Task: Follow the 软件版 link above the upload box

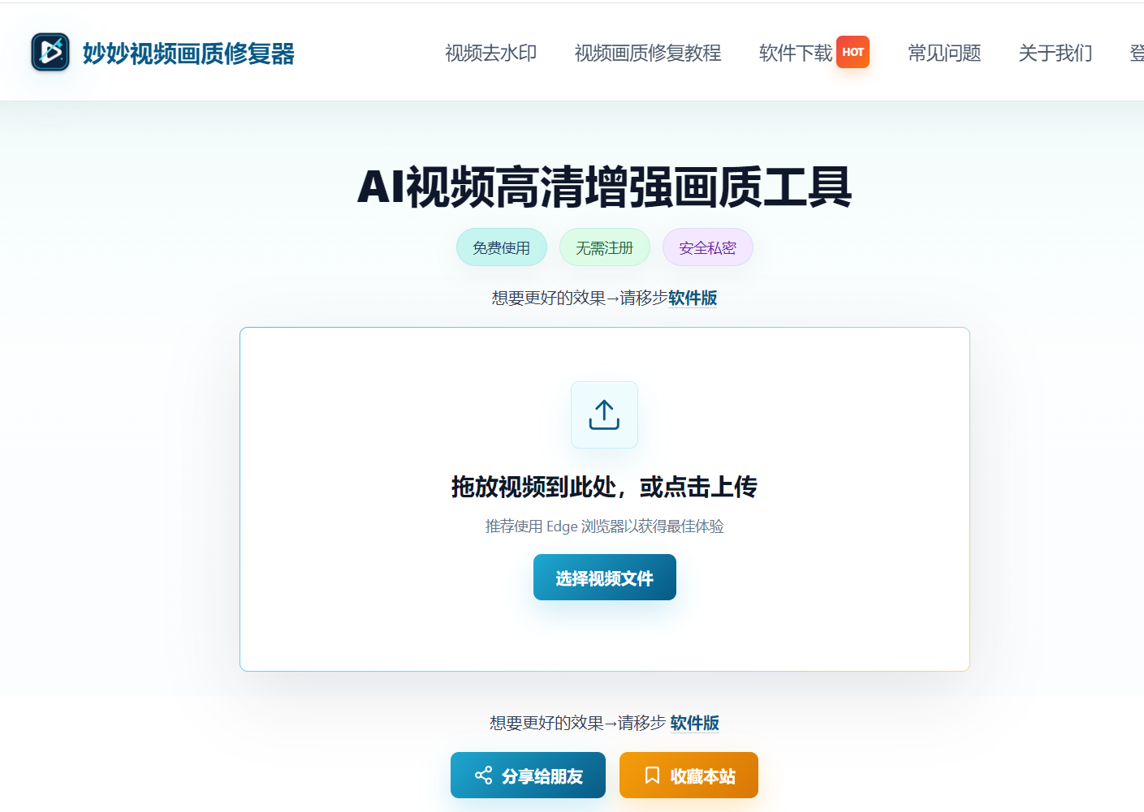Action: click(693, 298)
